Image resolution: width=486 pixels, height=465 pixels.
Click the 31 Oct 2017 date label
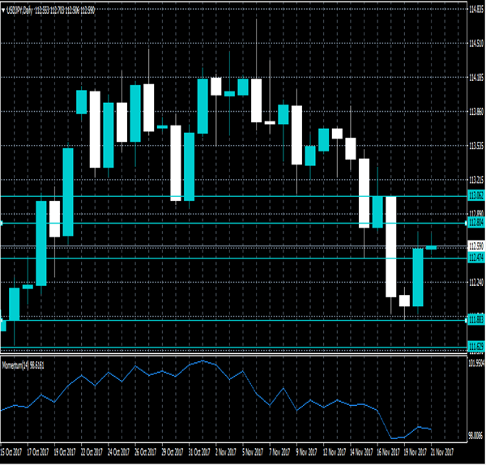coord(199,452)
